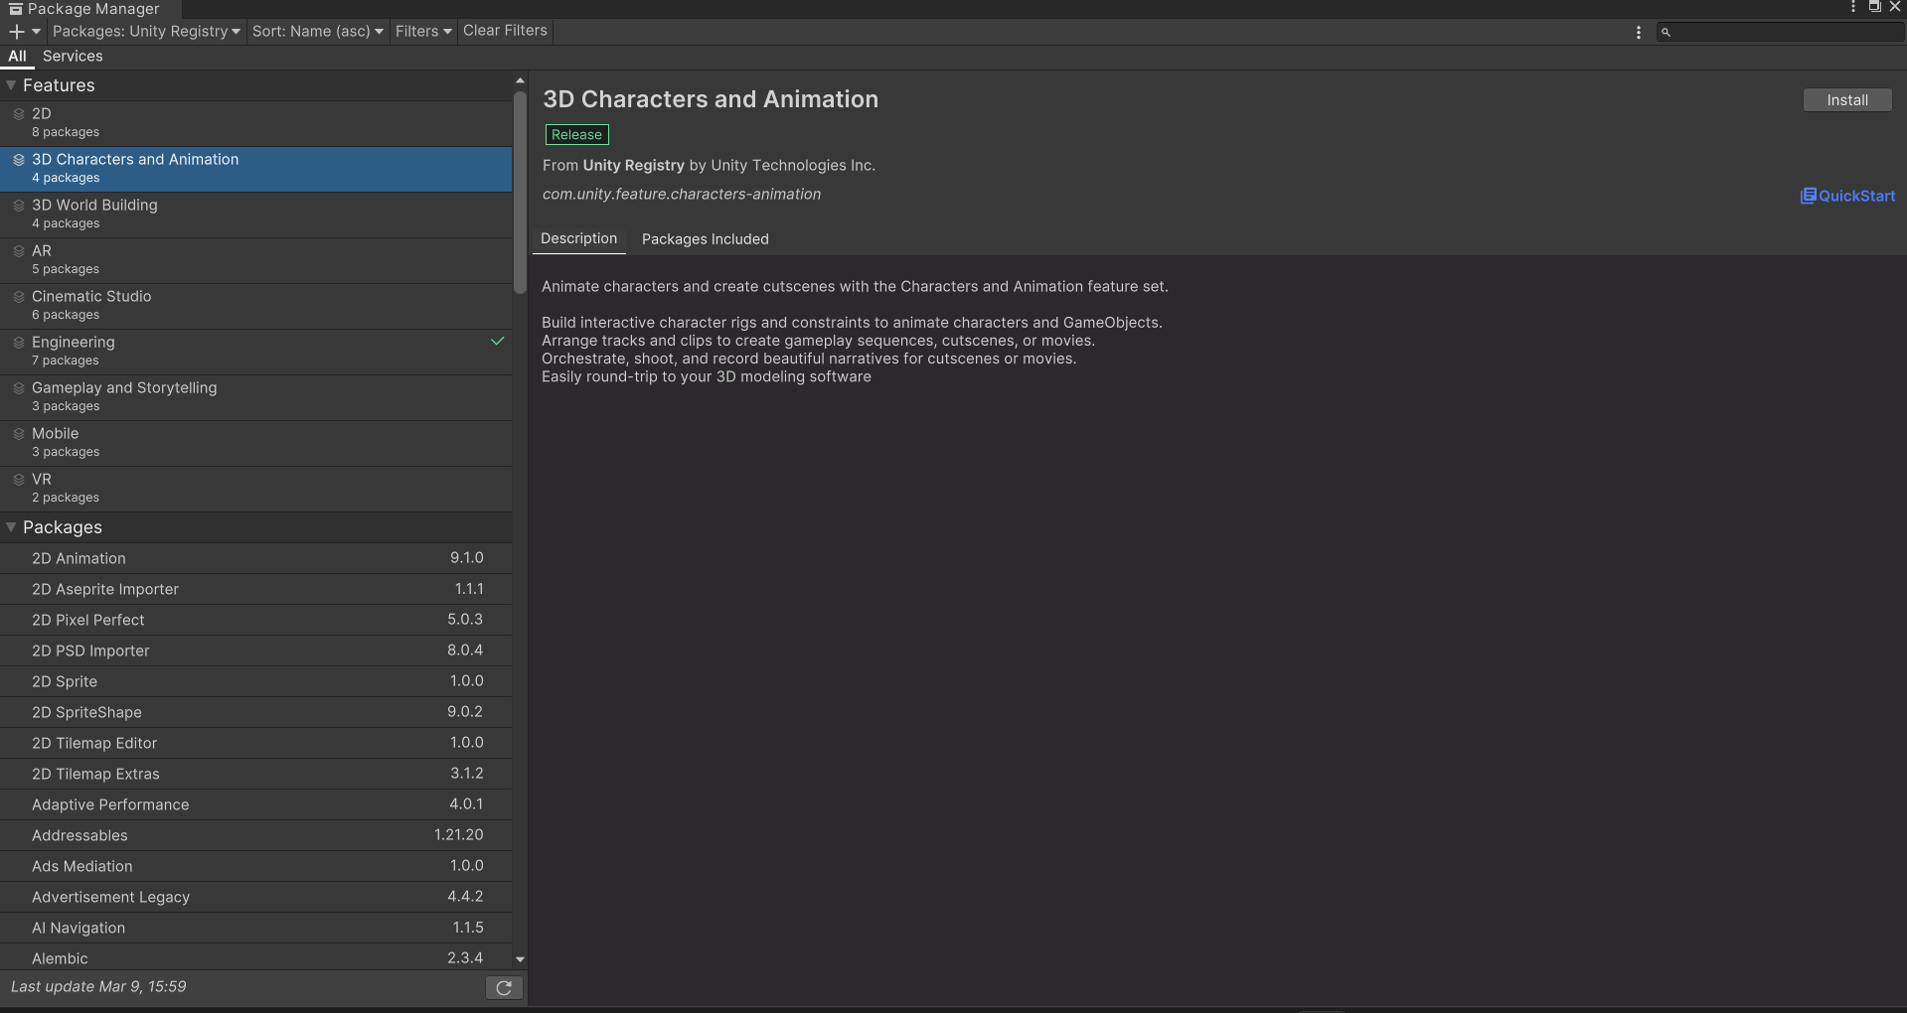1907x1013 pixels.
Task: Click the Package Manager tab icon
Action: [x=16, y=8]
